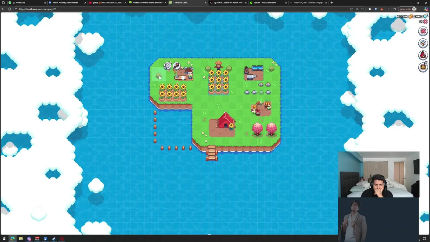Screen dimensions: 430x242
Task: Go back in browser history
Action: [3, 9]
